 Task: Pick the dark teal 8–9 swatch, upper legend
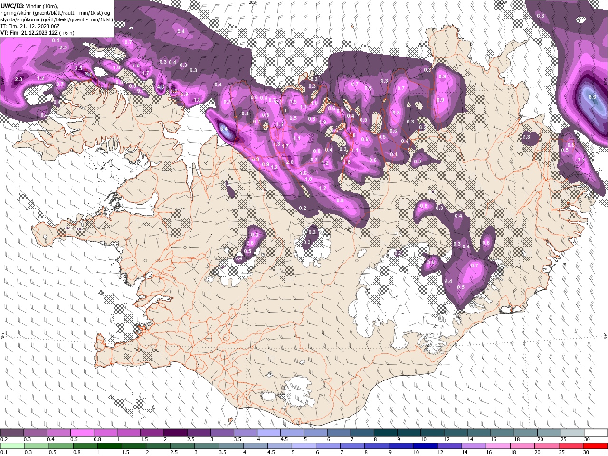[x=386, y=433]
